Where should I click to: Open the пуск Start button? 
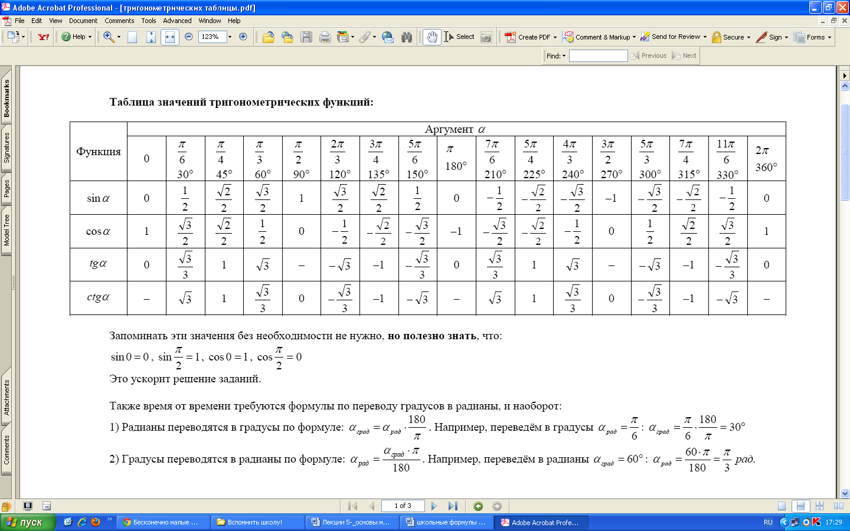click(28, 522)
